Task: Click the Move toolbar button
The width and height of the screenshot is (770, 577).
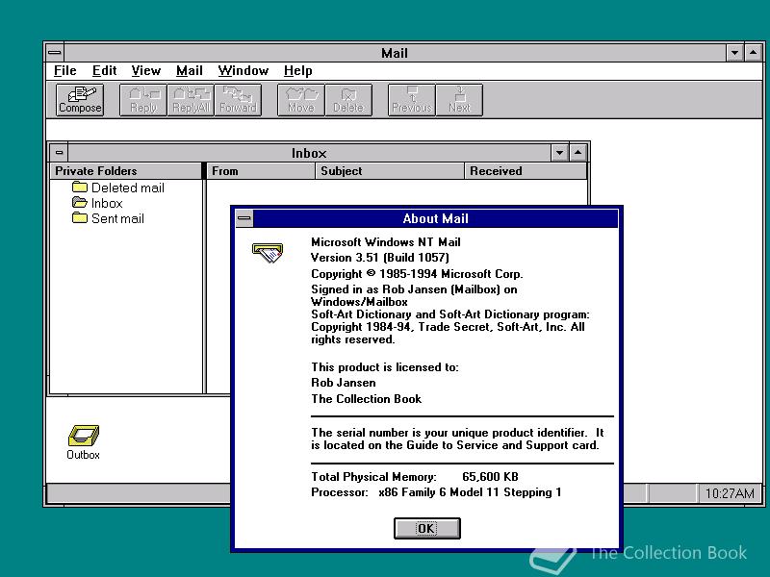Action: 301,100
